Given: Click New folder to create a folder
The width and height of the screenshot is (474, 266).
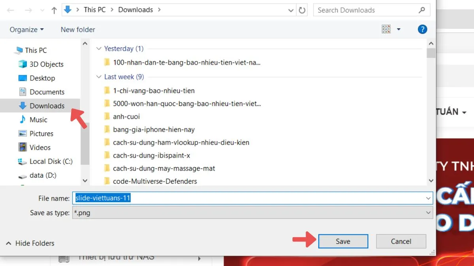Looking at the screenshot, I should [77, 29].
